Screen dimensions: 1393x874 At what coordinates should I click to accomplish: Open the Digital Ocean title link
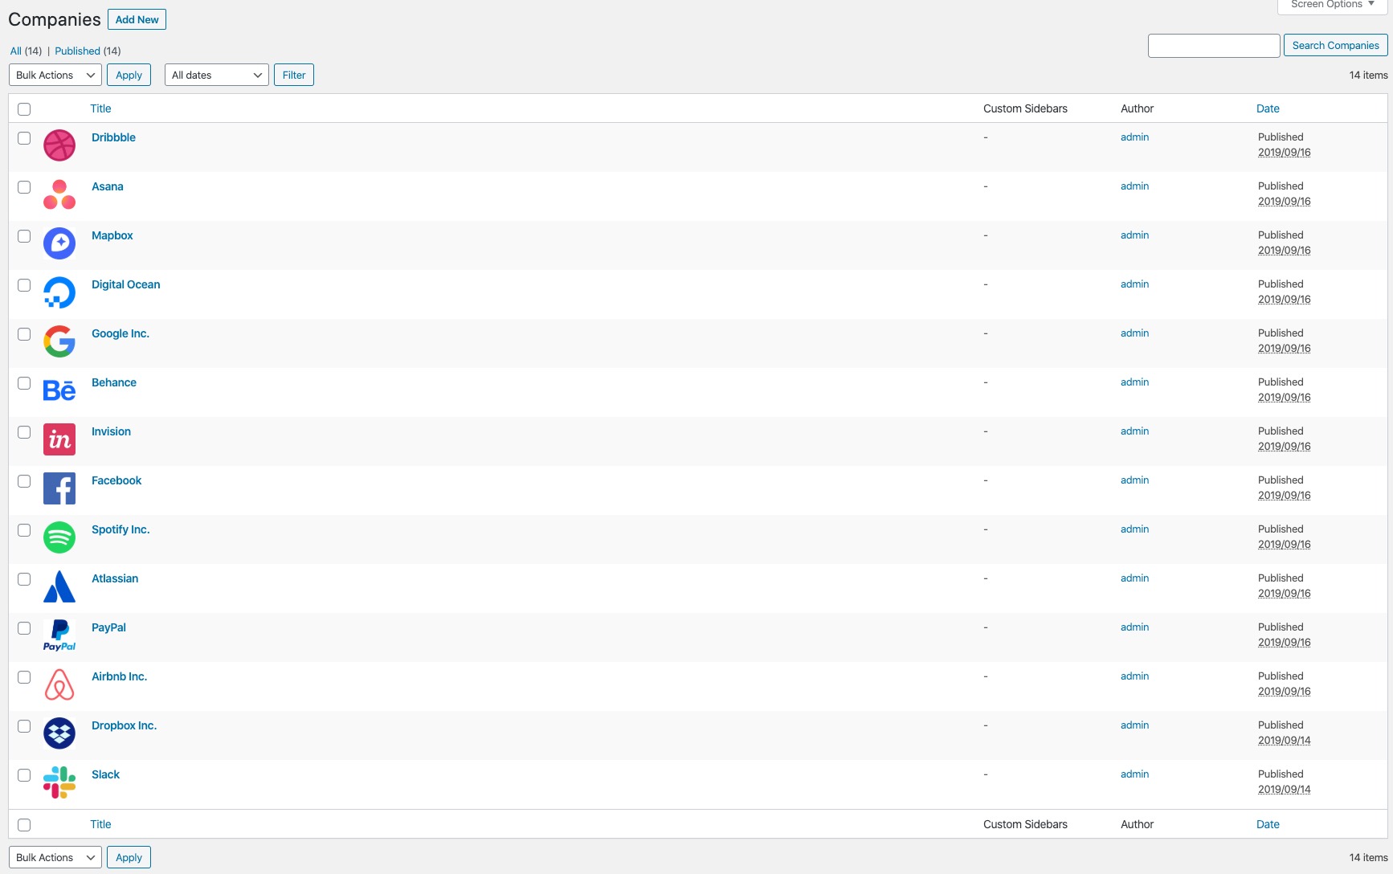click(125, 284)
